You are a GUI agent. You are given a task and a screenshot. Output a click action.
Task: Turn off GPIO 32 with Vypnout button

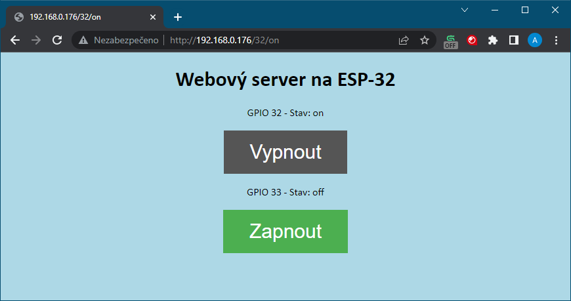click(285, 152)
